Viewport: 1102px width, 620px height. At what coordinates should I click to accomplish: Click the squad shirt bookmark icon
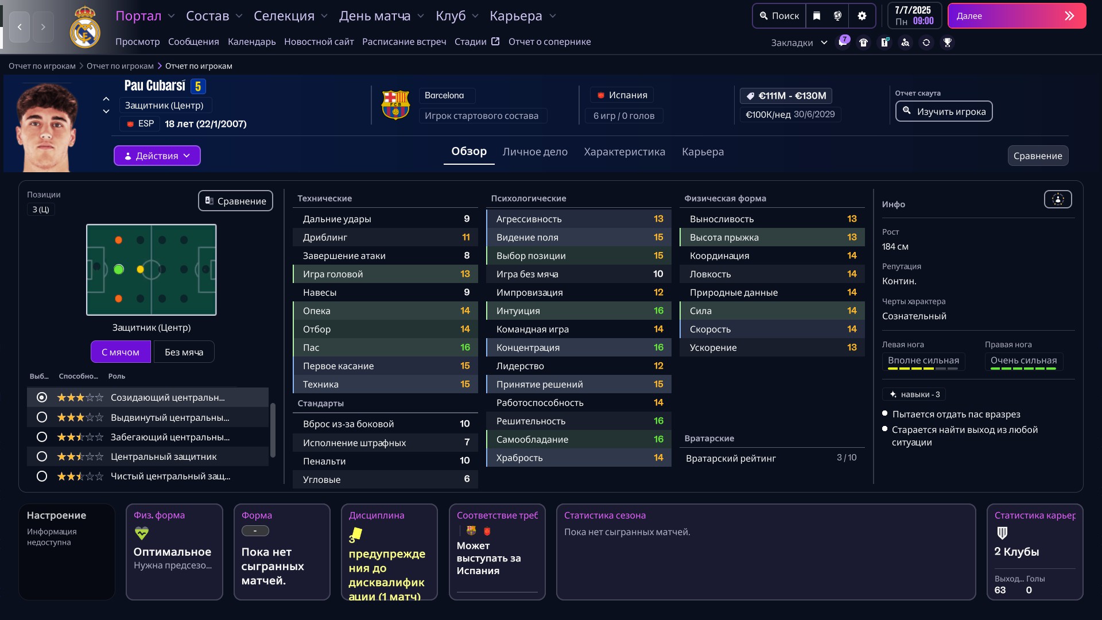(x=863, y=42)
